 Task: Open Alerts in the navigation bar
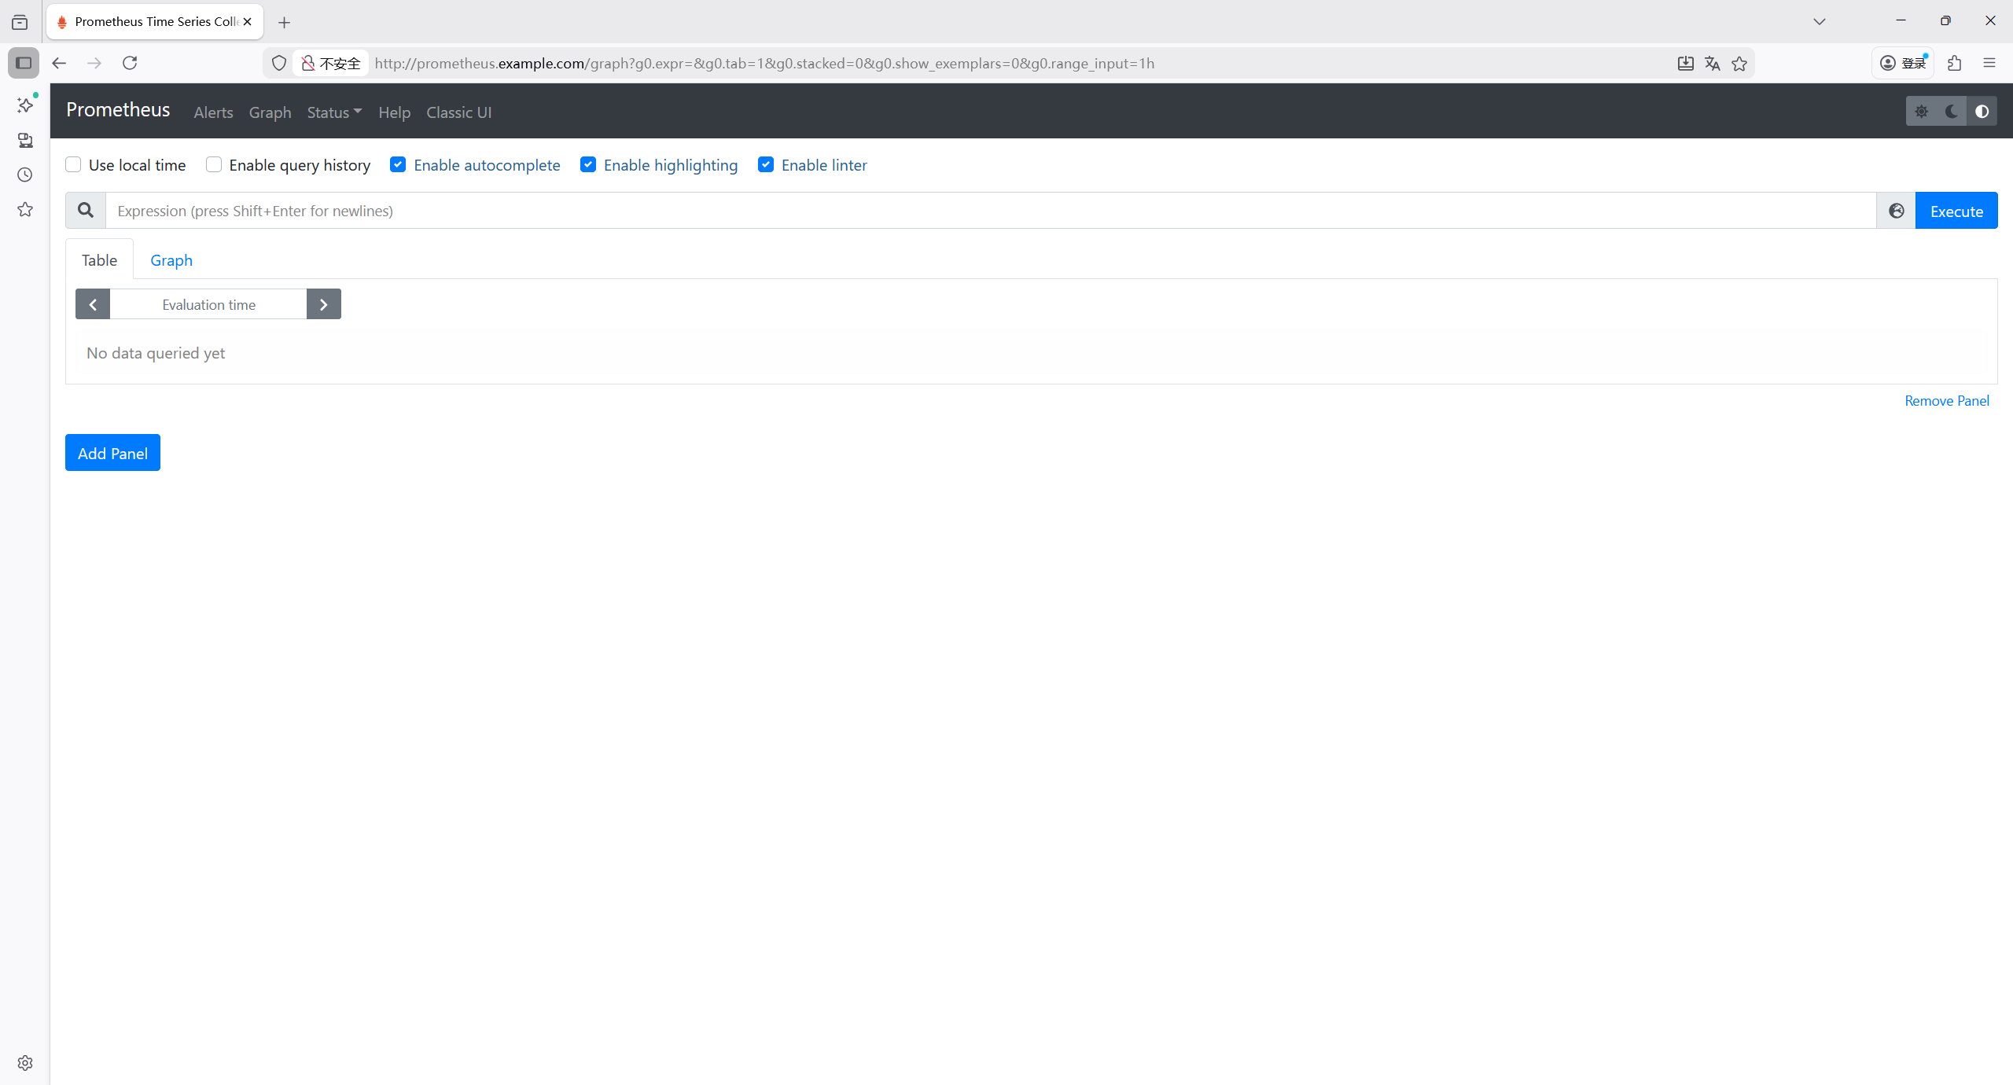coord(213,112)
